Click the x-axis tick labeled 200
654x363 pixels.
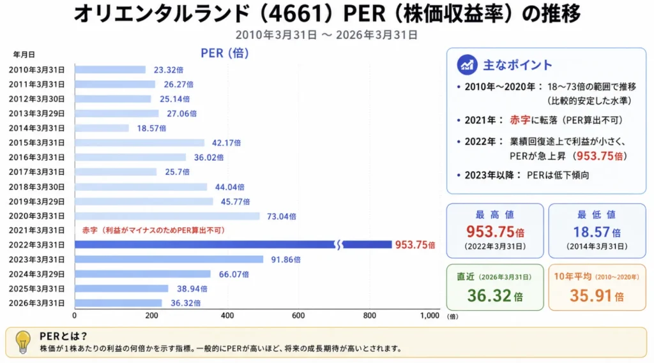151,316
